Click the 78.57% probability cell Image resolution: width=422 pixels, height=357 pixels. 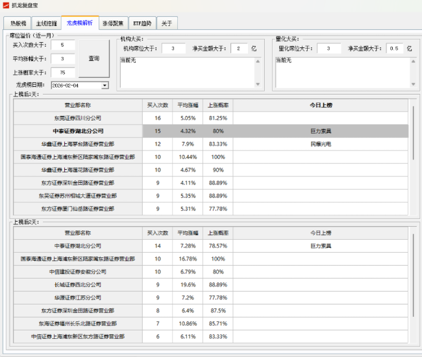218,246
